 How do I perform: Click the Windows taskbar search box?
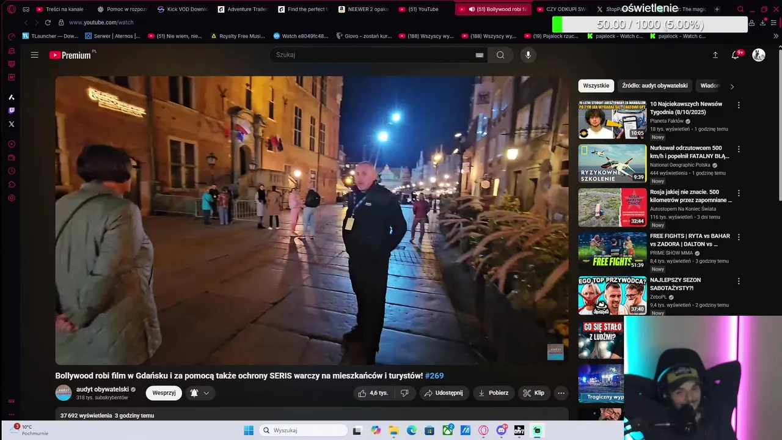pyautogui.click(x=303, y=430)
